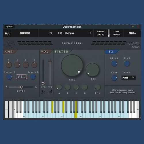Viewport: 144px width, 144px height.
Task: Click the FILTER ENV amount knob
Action: point(98,87)
